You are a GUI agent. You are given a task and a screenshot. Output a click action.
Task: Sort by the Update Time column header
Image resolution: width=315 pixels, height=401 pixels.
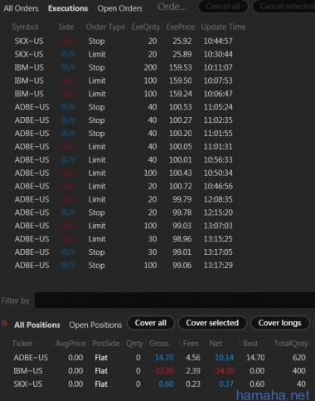223,27
